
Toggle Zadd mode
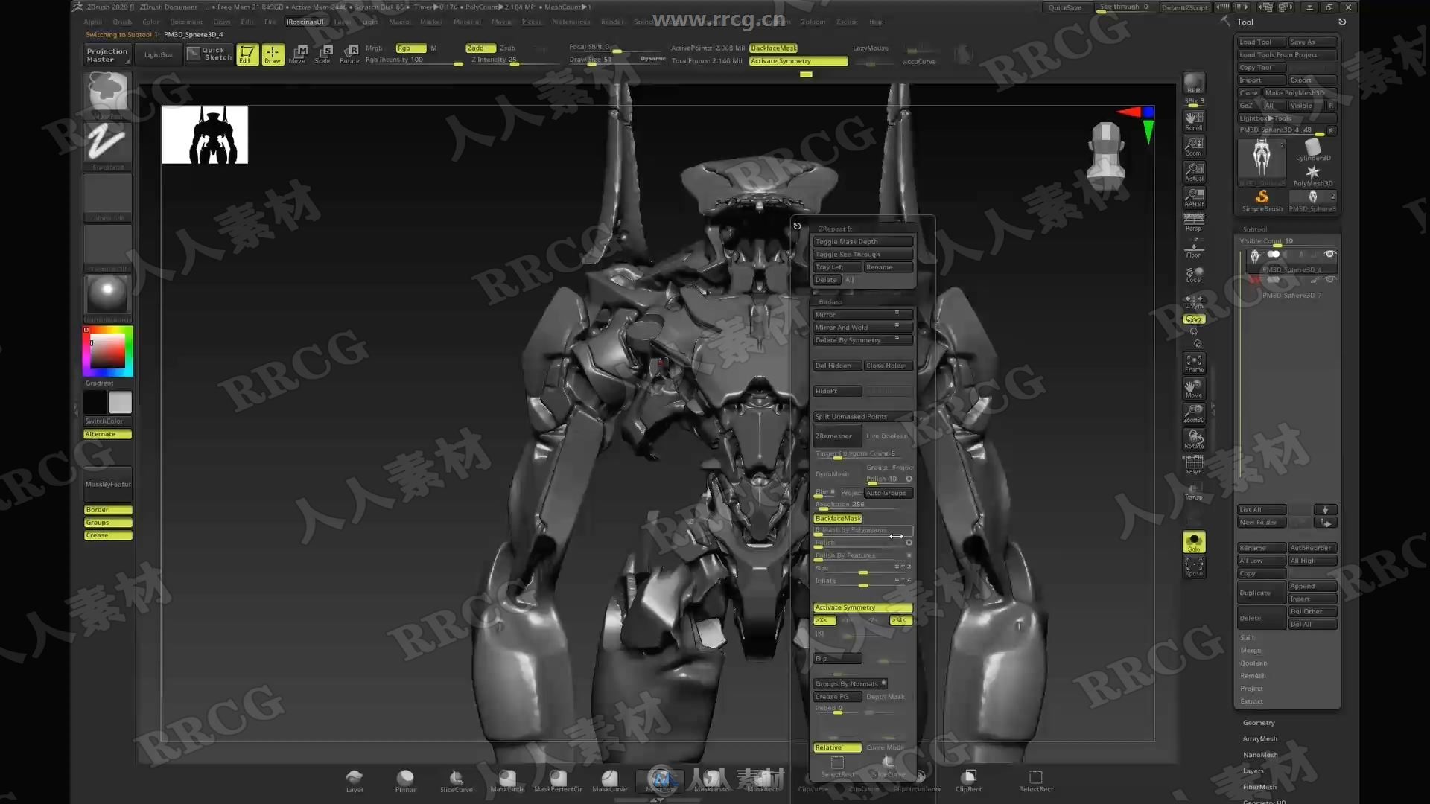point(480,48)
